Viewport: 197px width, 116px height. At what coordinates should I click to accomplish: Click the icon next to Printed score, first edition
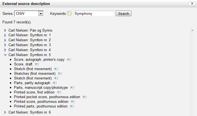pos(59,92)
